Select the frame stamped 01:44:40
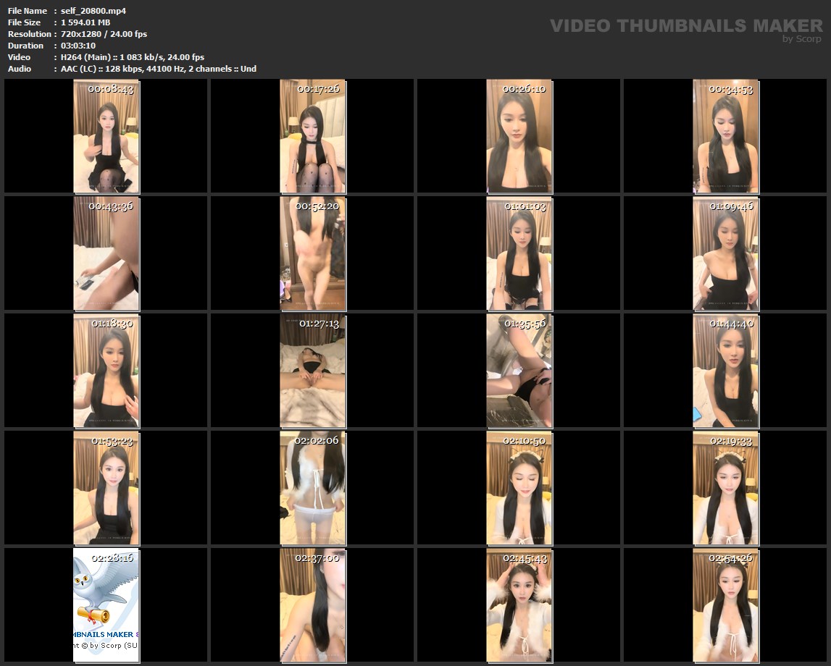The width and height of the screenshot is (831, 666). tap(725, 371)
